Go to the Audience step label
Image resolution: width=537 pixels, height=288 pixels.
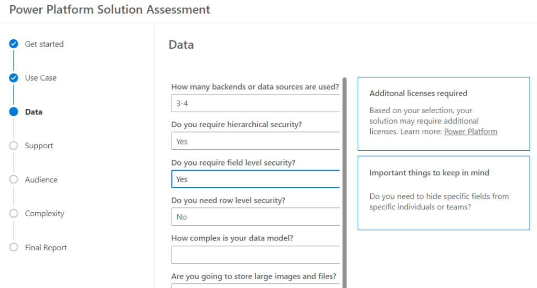coord(41,180)
